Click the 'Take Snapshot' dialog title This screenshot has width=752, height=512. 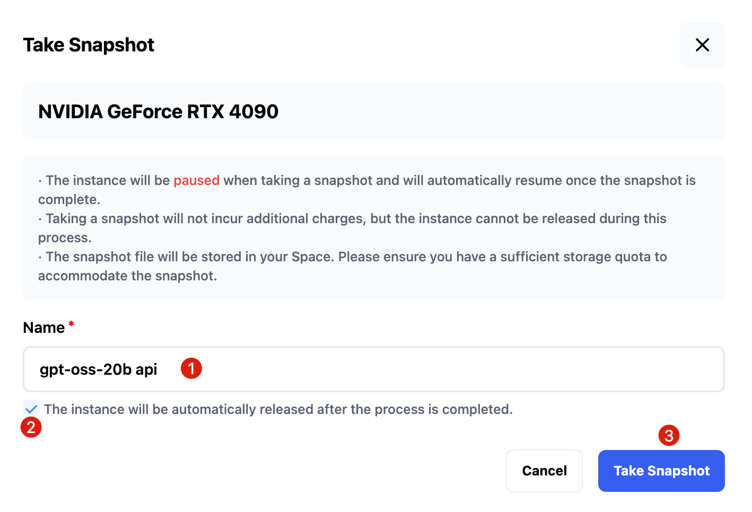click(x=89, y=45)
